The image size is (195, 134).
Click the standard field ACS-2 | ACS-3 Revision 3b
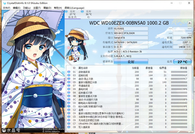153,52
